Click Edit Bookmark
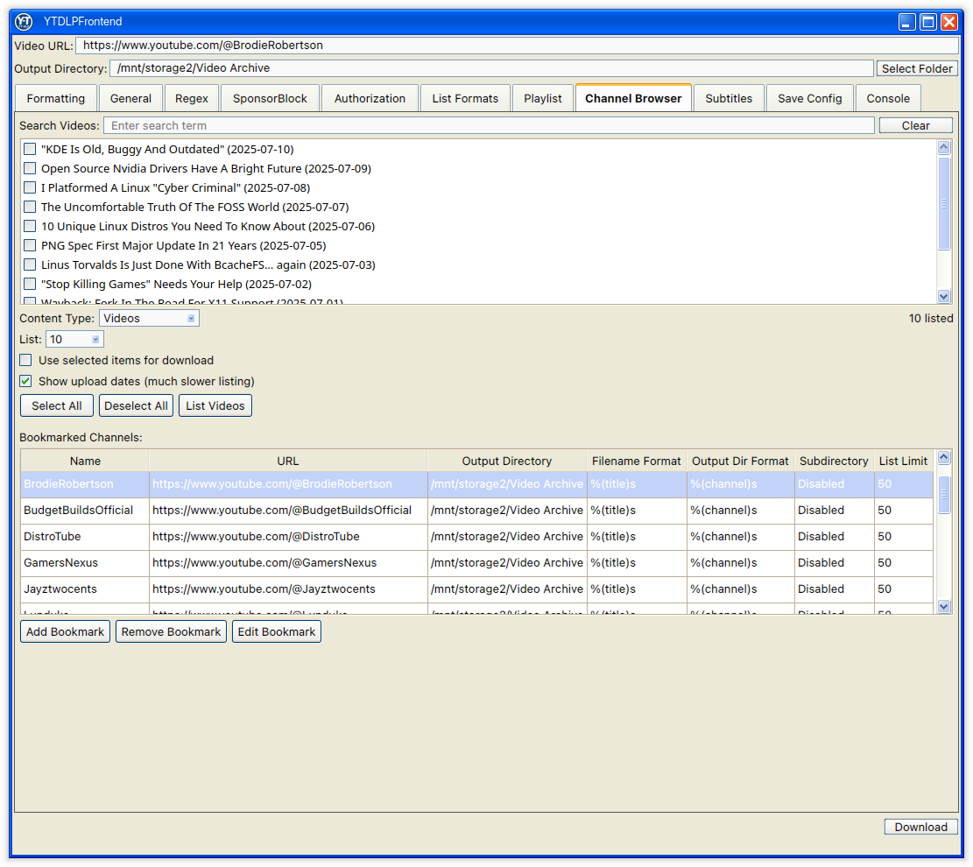Image resolution: width=973 pixels, height=867 pixels. pyautogui.click(x=277, y=631)
